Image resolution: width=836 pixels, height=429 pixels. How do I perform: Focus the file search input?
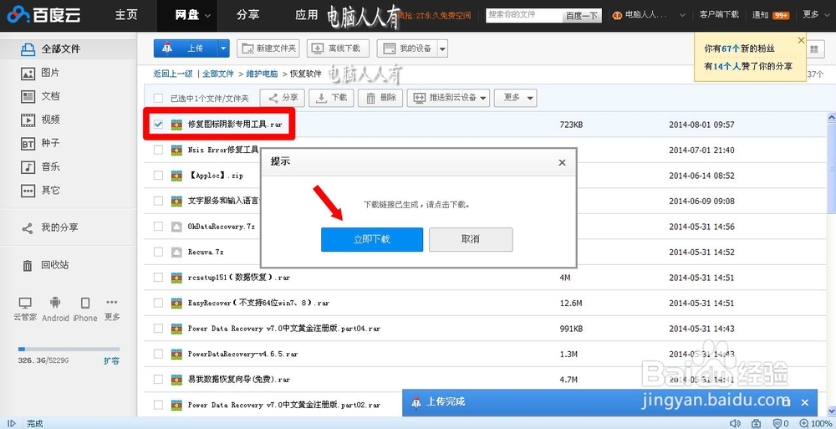(524, 16)
